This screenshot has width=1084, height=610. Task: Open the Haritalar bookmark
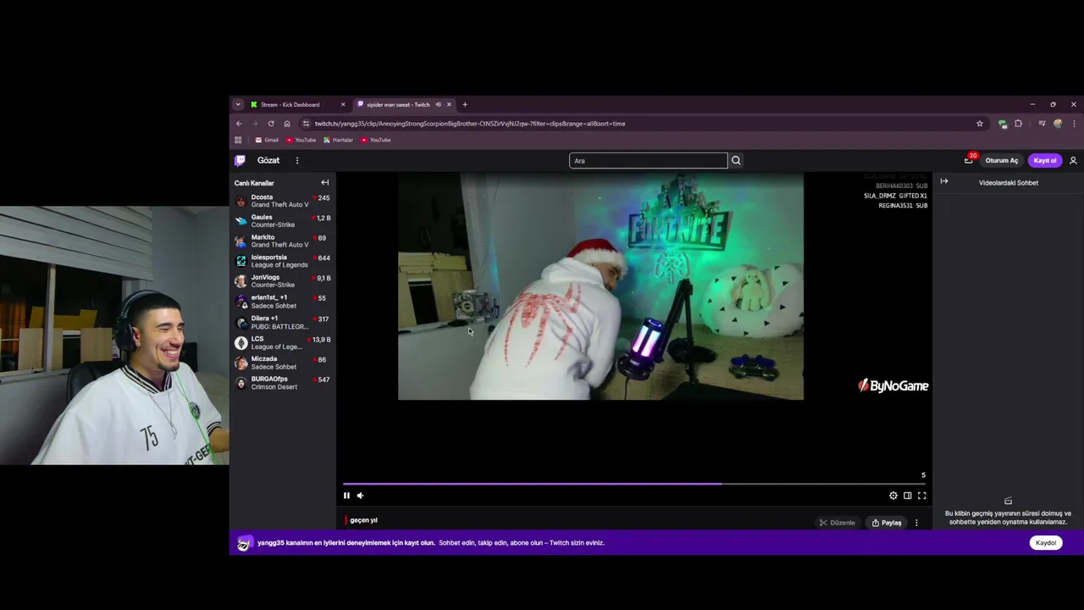coord(338,140)
